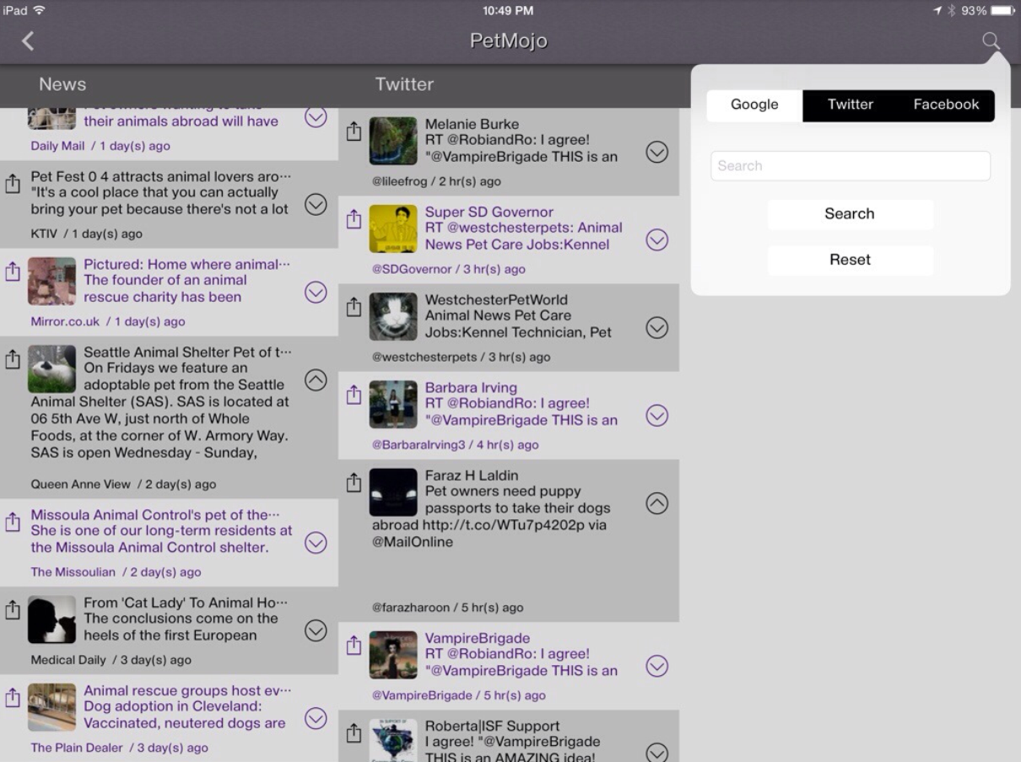Collapse the Seattle Animal Shelter article
The height and width of the screenshot is (762, 1021).
[x=316, y=380]
